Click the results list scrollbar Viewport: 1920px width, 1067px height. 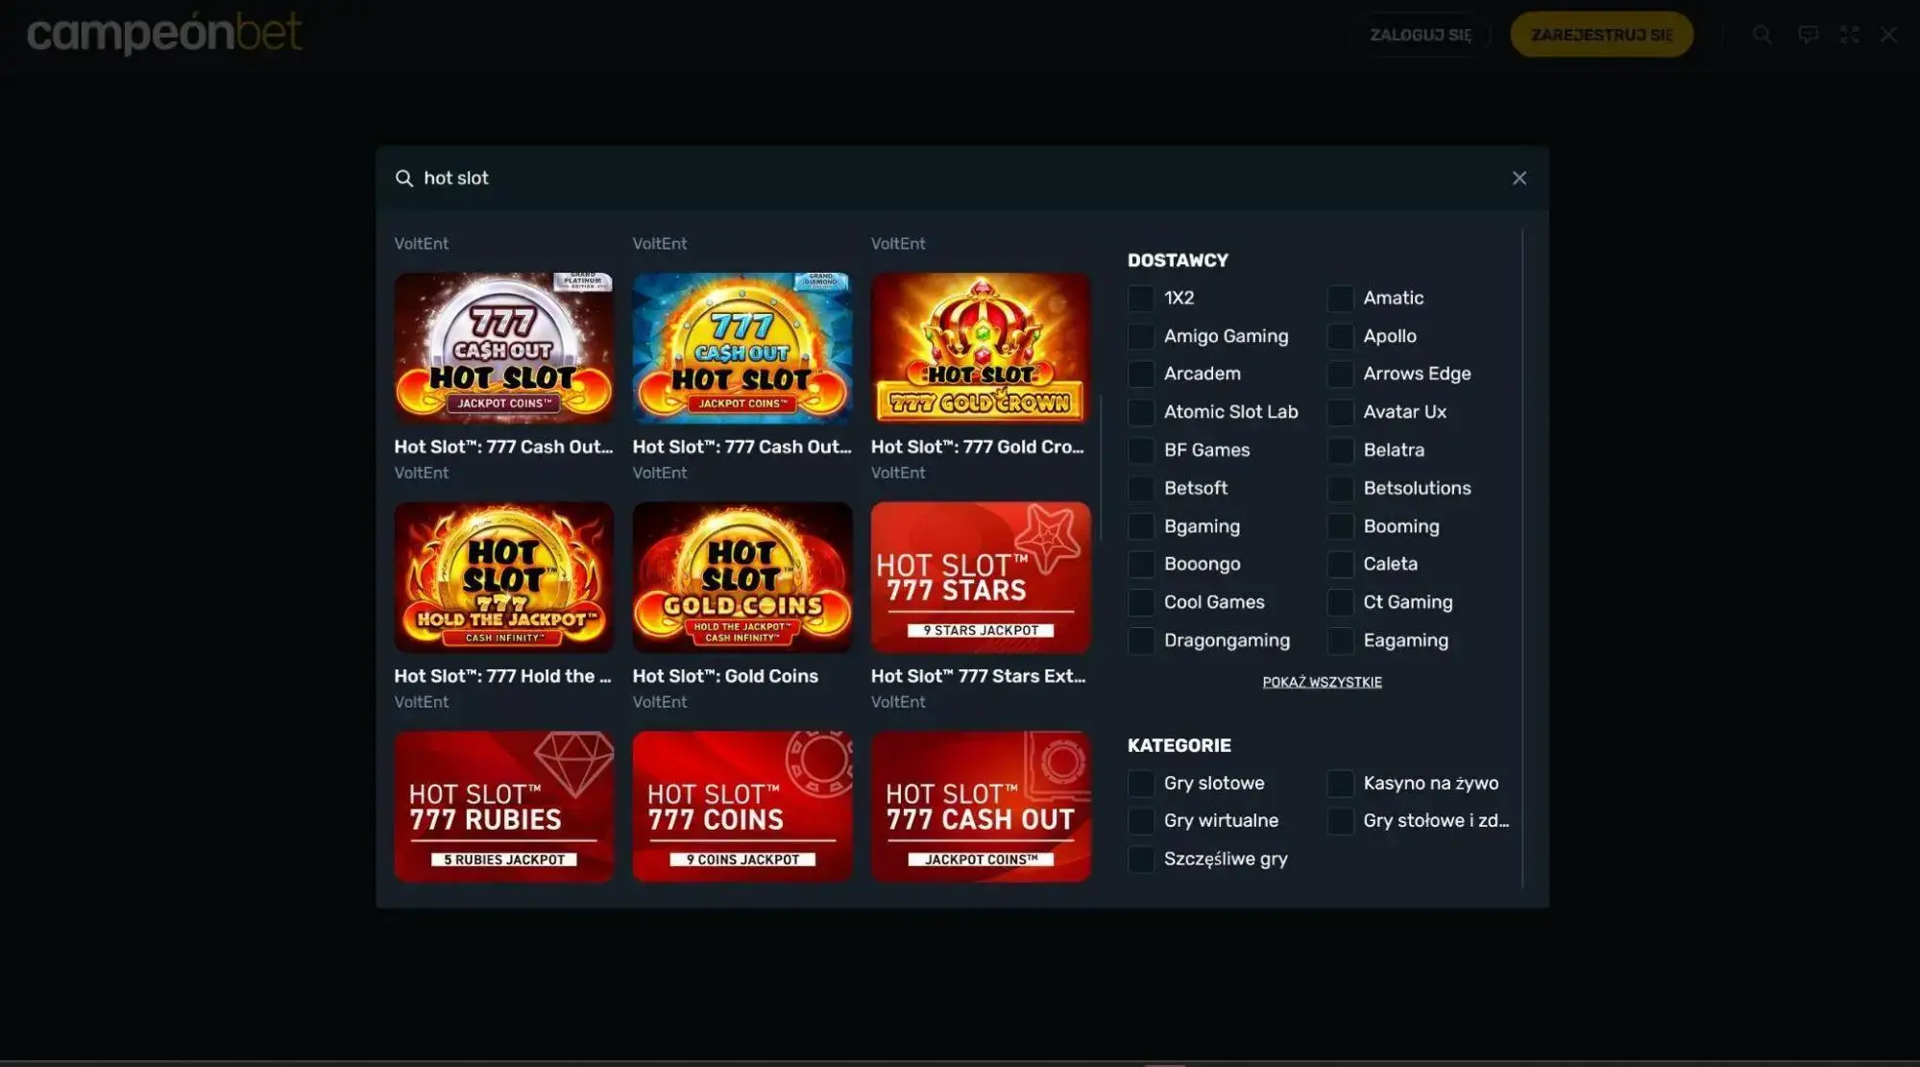[1100, 469]
